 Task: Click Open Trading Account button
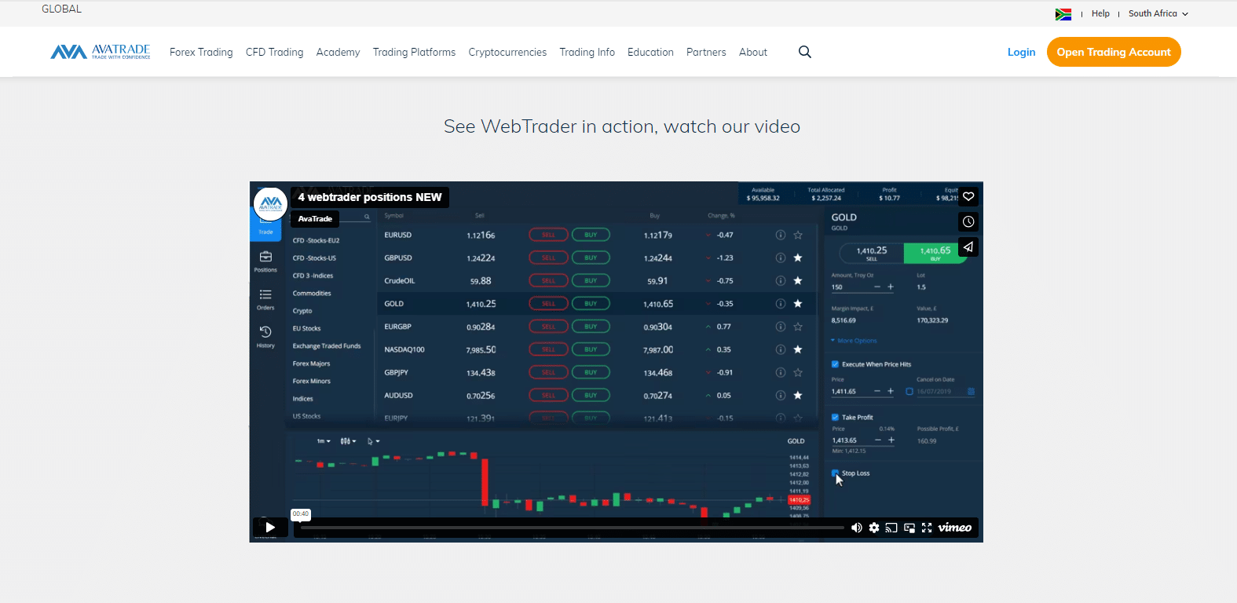click(1114, 52)
